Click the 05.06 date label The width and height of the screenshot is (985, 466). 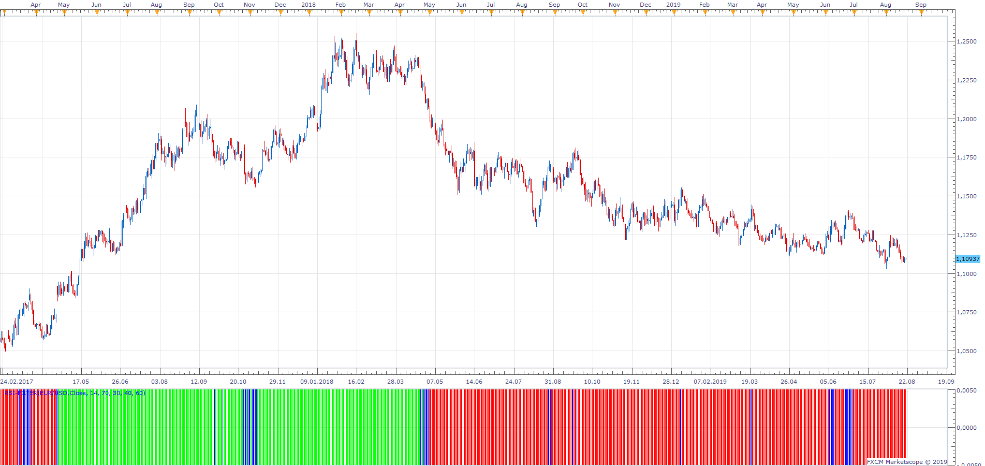(828, 382)
